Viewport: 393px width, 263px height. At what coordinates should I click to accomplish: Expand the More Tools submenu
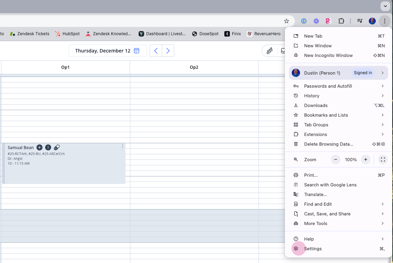(338, 224)
